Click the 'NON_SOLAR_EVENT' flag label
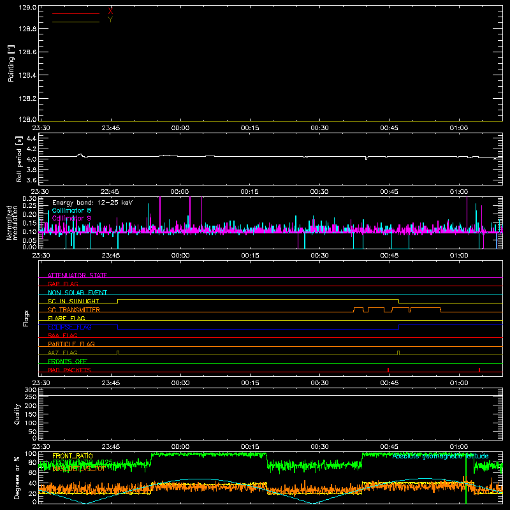The width and height of the screenshot is (510, 510). 77,293
